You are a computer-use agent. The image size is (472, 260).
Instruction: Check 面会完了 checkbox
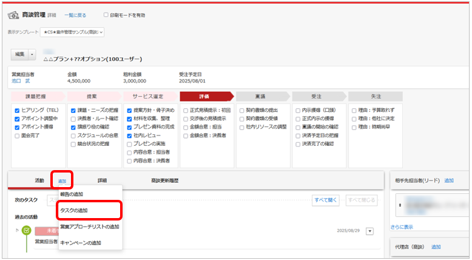(16, 135)
